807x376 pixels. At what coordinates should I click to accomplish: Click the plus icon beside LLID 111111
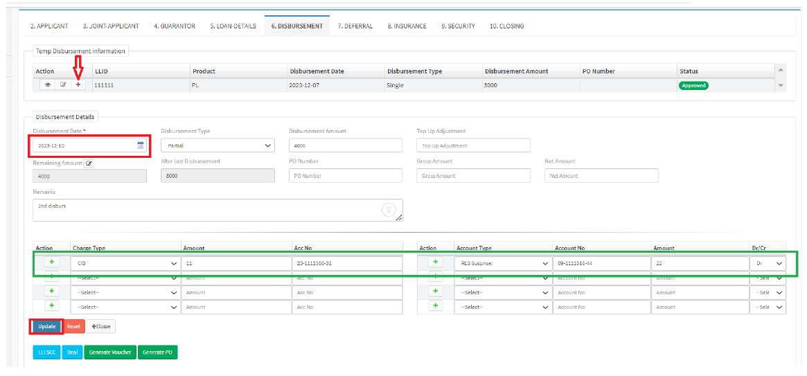click(78, 84)
